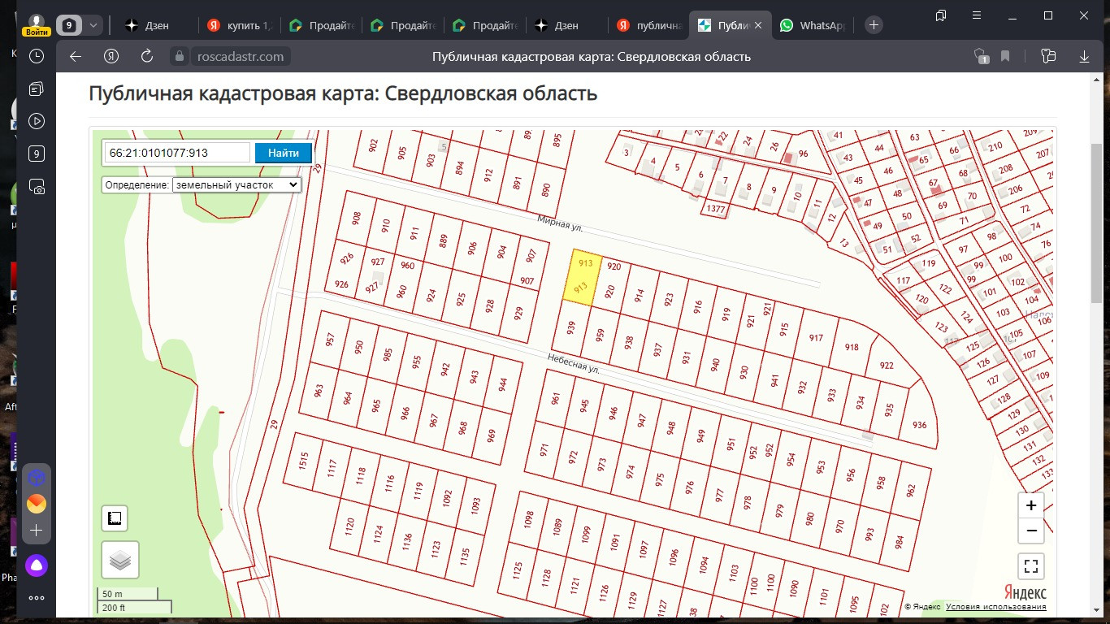Bookmark this page with the bookmark icon

coord(1005,56)
